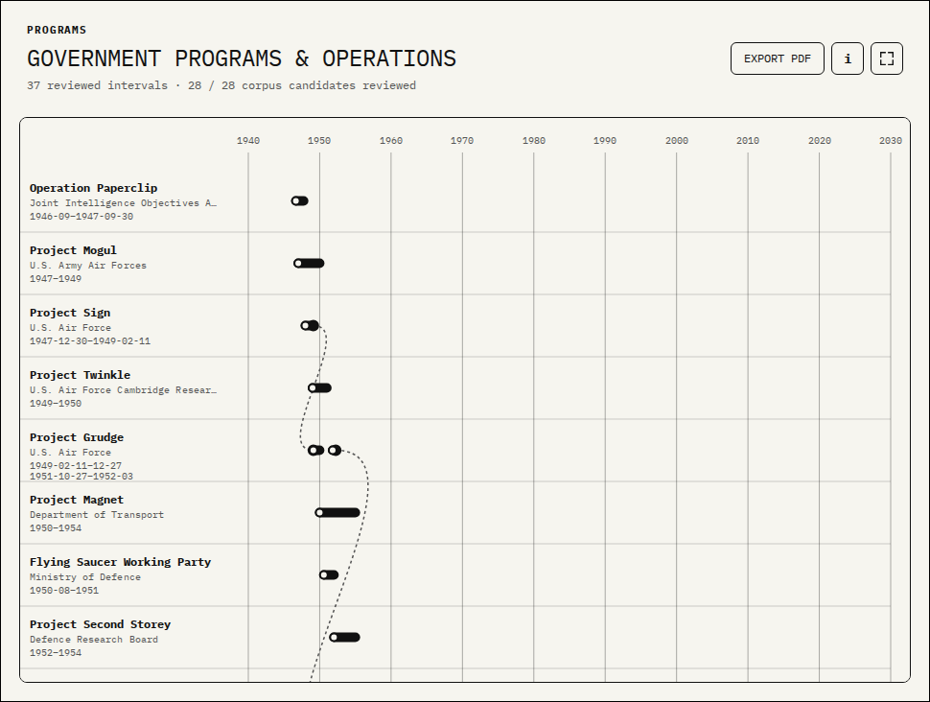Click the Project Magnet row title
The height and width of the screenshot is (702, 930).
click(77, 500)
